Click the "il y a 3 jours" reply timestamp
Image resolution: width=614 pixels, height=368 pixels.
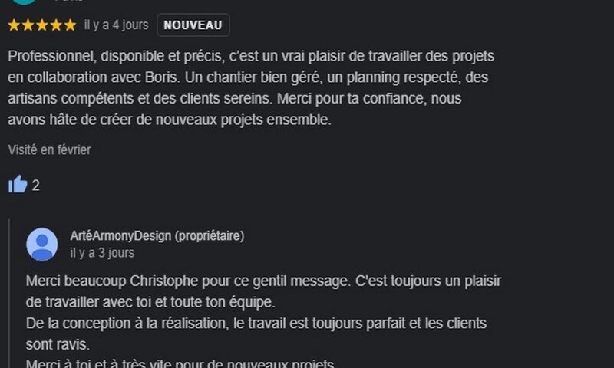102,253
